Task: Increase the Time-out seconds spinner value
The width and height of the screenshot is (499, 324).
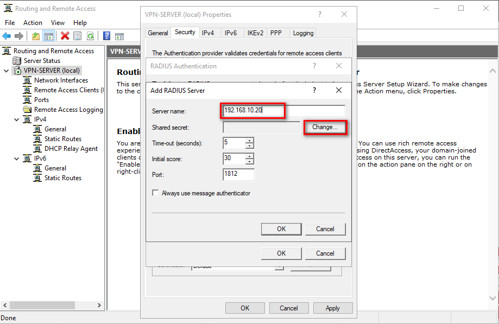Action: click(249, 141)
